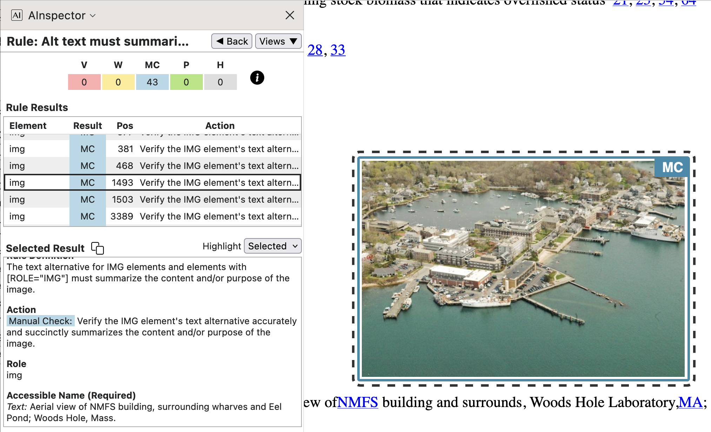Image resolution: width=711 pixels, height=432 pixels.
Task: Click the red Violations count cell
Action: tap(84, 82)
